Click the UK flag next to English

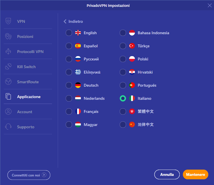tap(78, 33)
